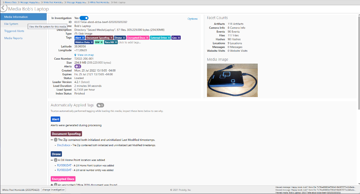360x194 pixels.
Task: Open the 117 Files facet count
Action: pyautogui.click(x=233, y=36)
